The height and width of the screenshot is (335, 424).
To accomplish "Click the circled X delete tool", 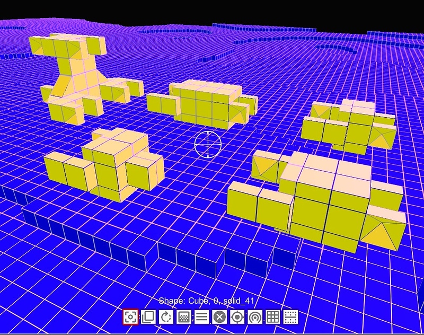I will click(219, 316).
